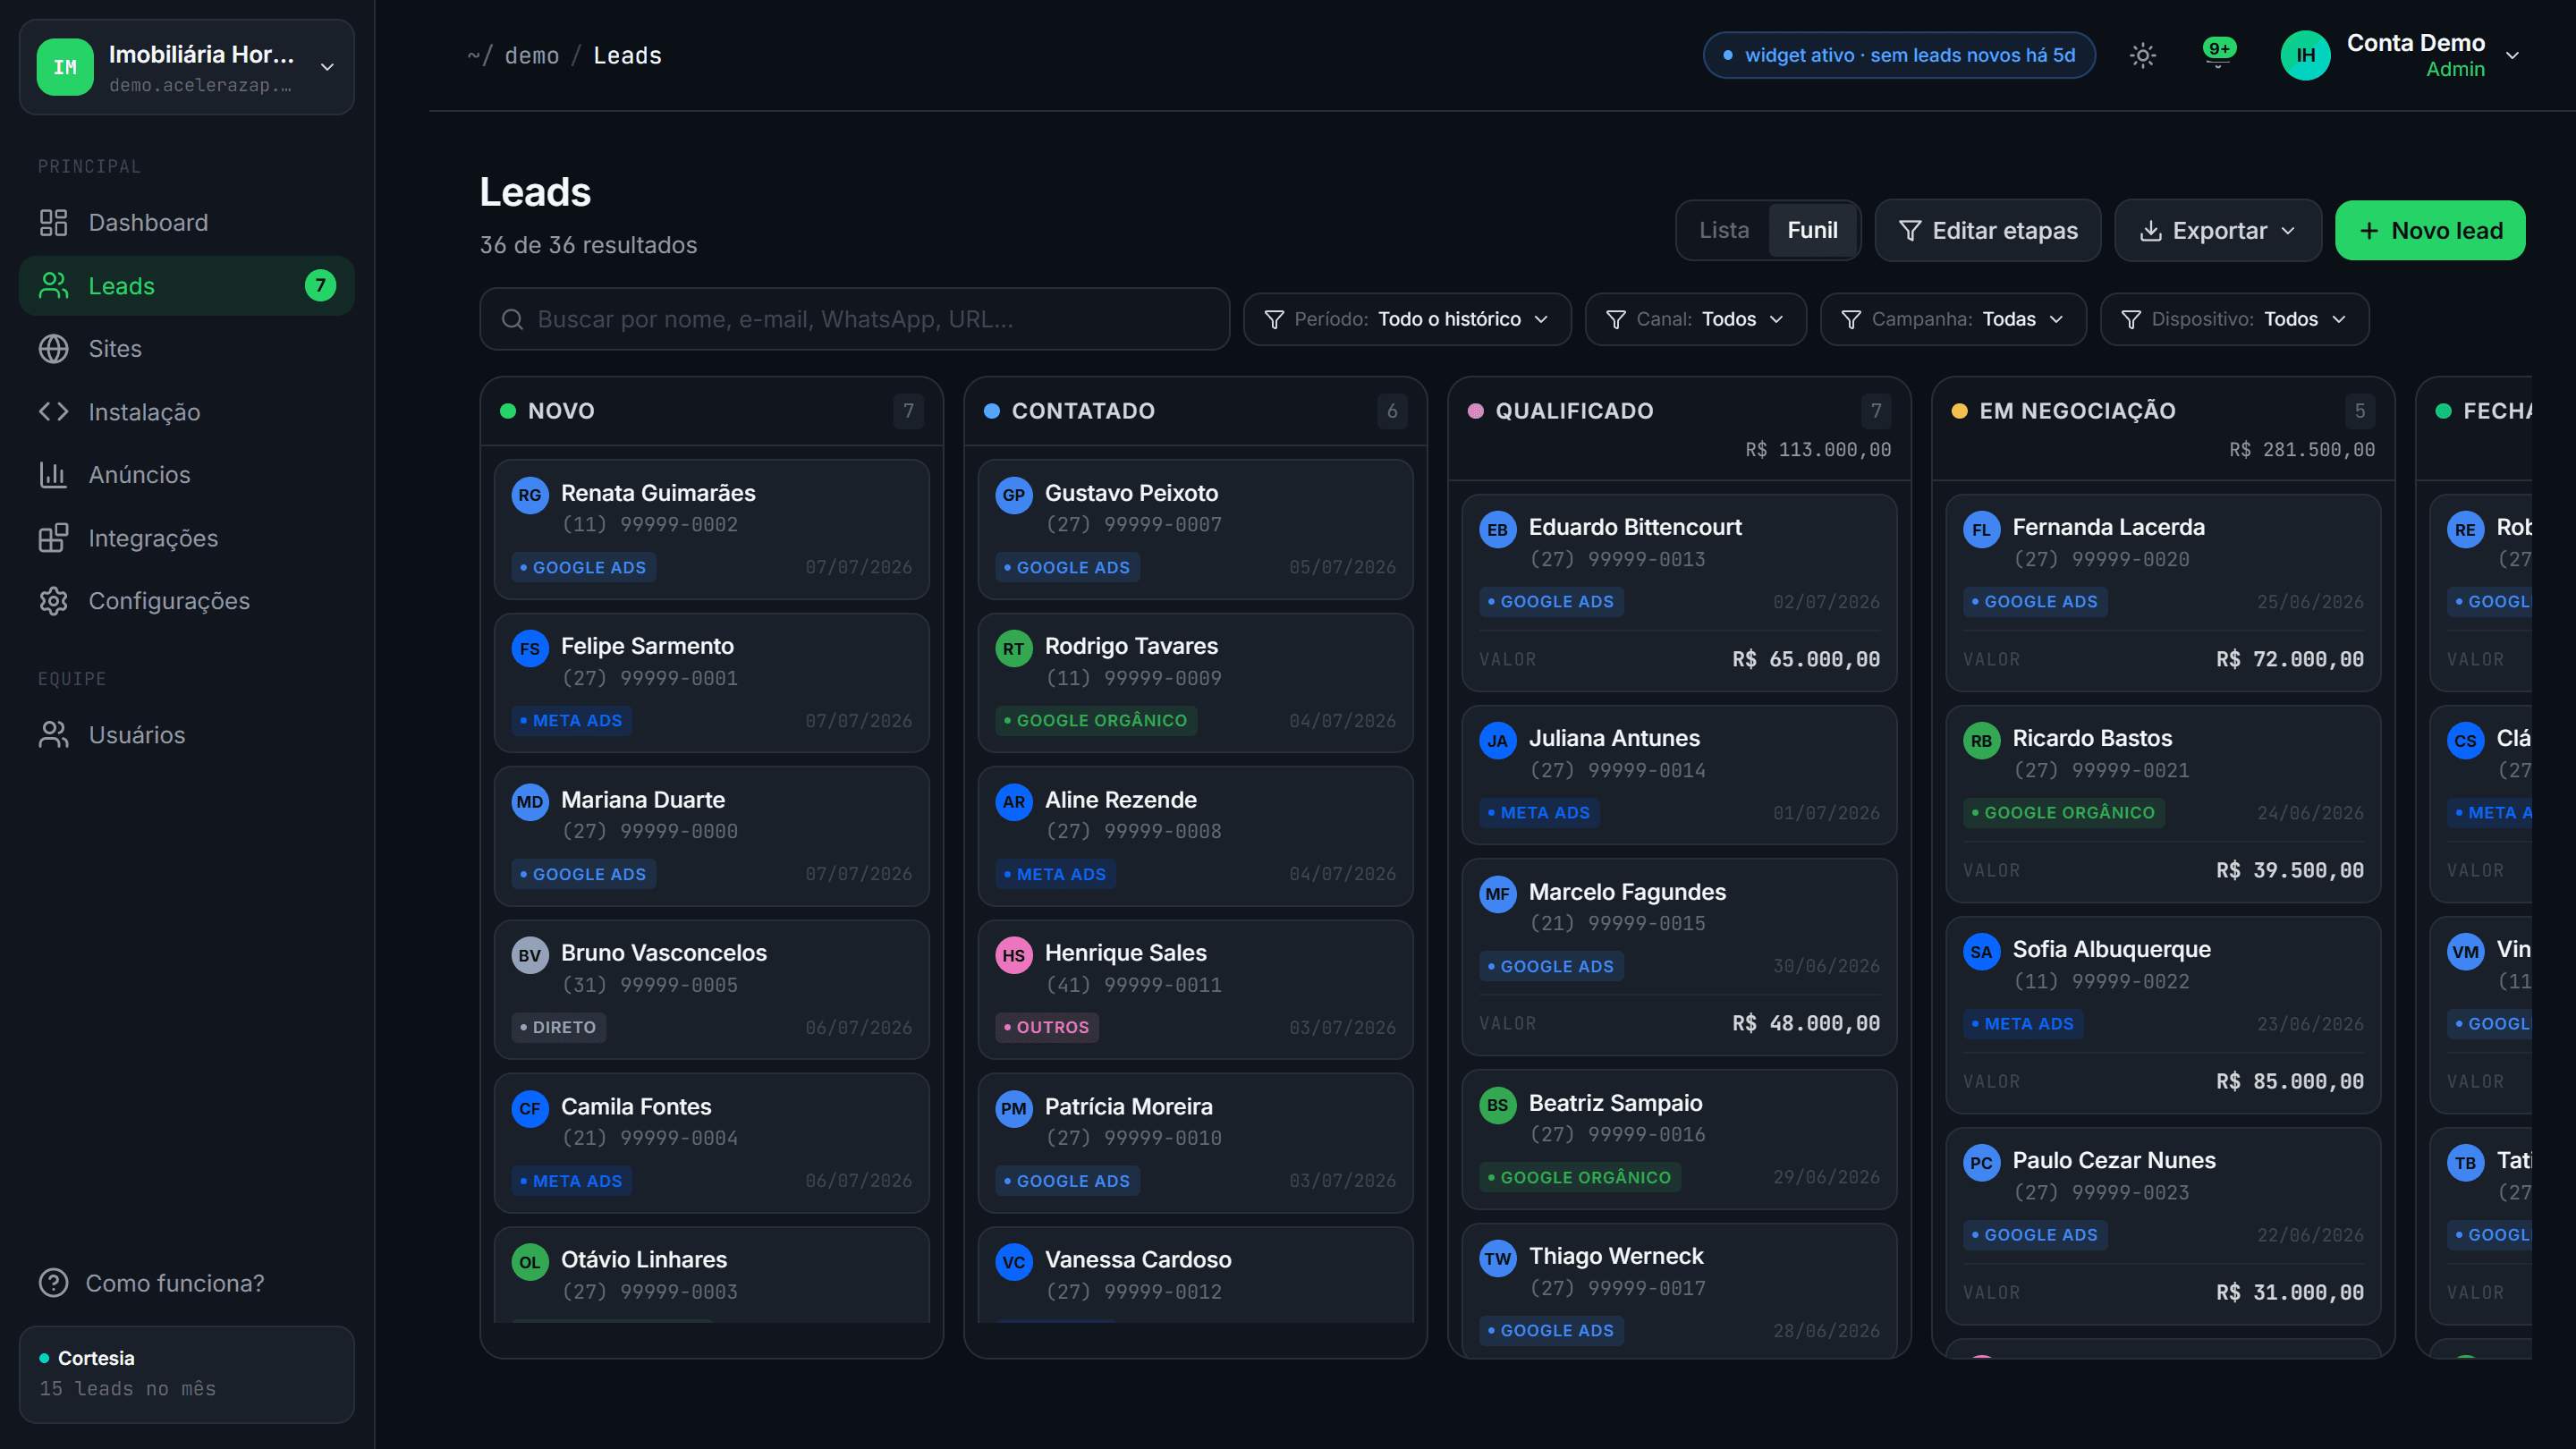Click the Integrações blocks icon

(53, 538)
